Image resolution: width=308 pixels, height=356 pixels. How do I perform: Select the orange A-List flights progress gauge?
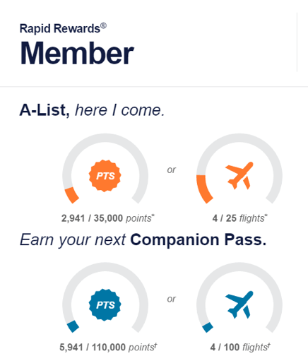coord(239,169)
